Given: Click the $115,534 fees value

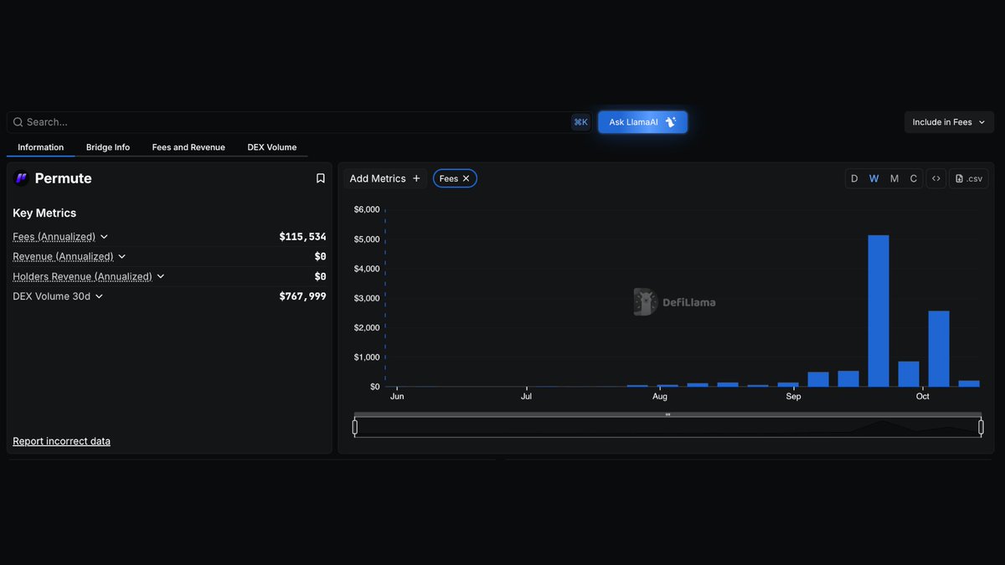Looking at the screenshot, I should (x=302, y=237).
